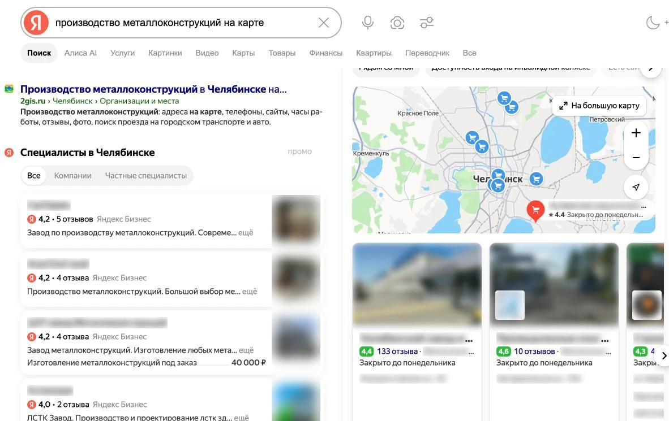The width and height of the screenshot is (669, 421).
Task: Click the Кременкуль map label
Action: [x=371, y=153]
